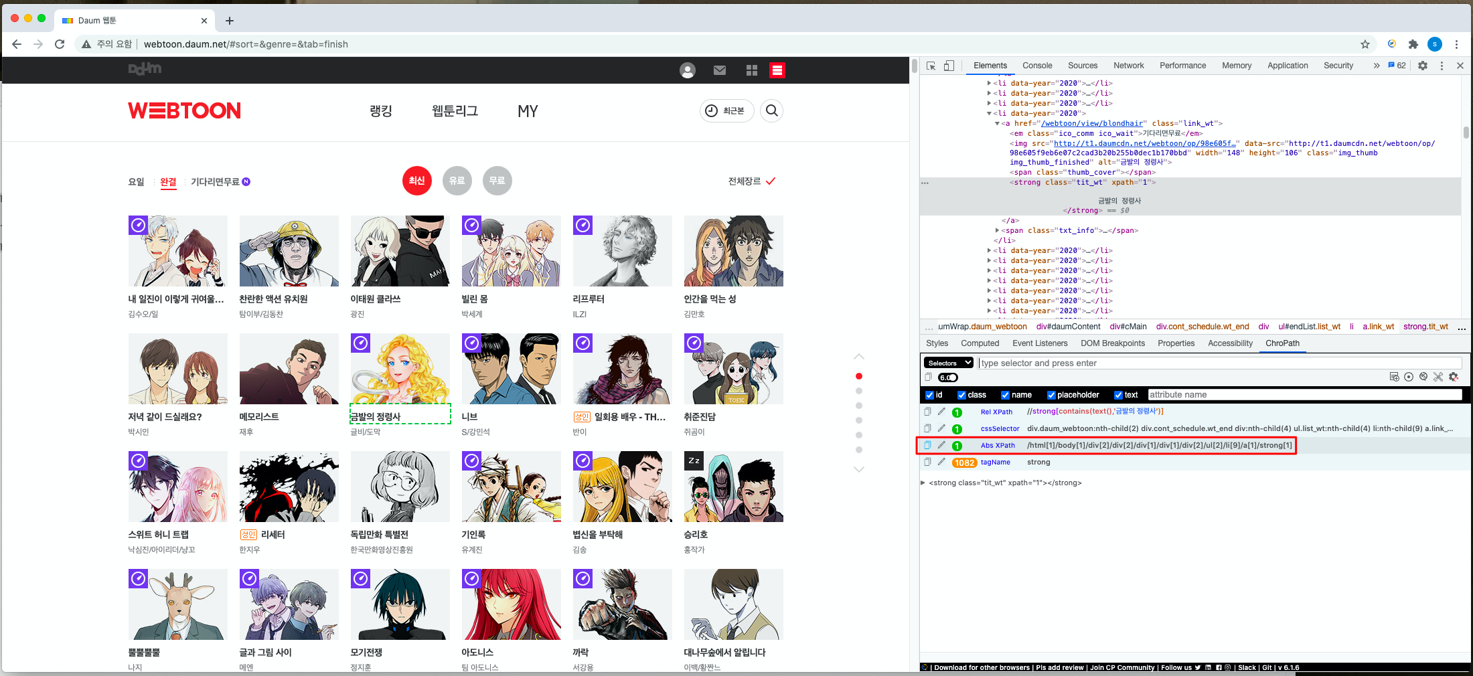Image resolution: width=1473 pixels, height=676 pixels.
Task: Uncheck the text attribute checkbox
Action: [x=1118, y=395]
